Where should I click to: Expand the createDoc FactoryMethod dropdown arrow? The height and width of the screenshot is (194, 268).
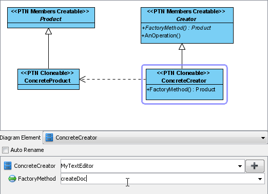click(x=260, y=179)
